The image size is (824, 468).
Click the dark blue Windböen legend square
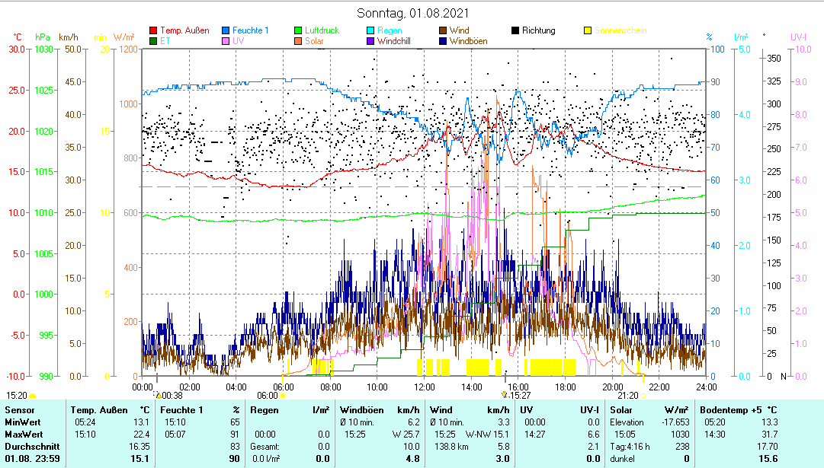pos(443,41)
